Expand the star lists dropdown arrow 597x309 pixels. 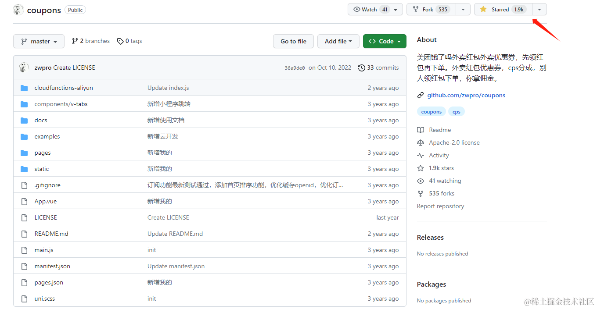(539, 9)
